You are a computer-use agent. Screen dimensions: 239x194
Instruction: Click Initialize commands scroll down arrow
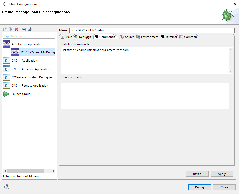(231, 71)
